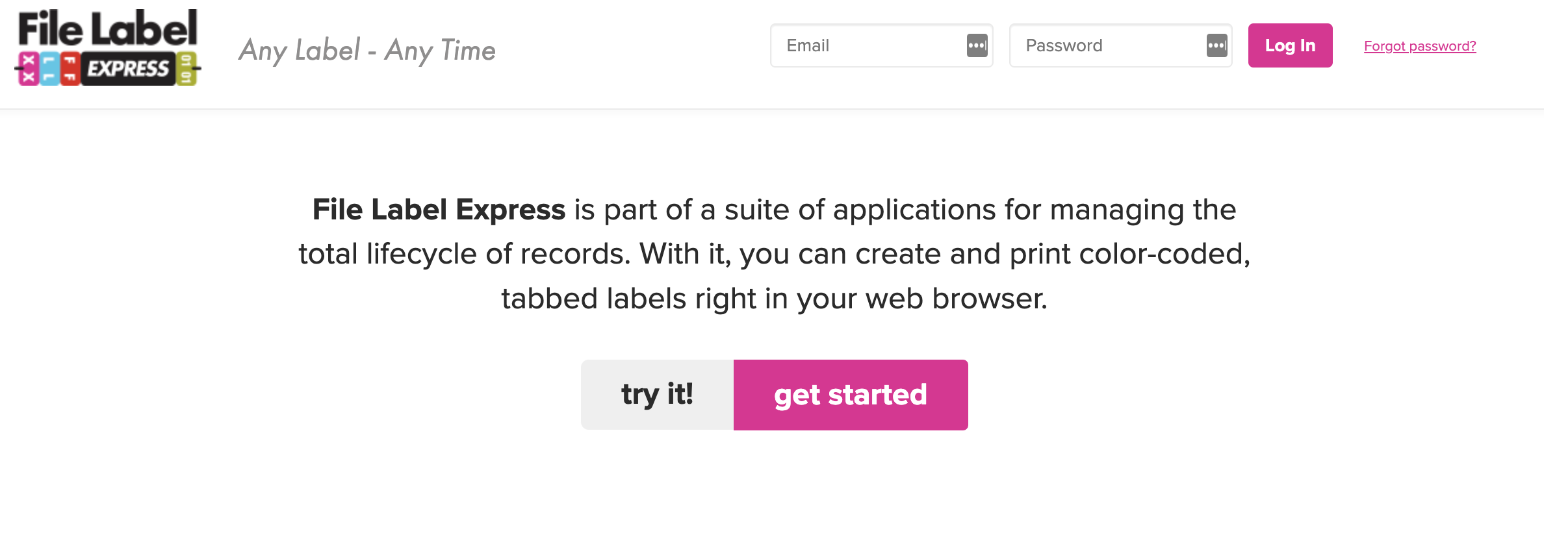Click the green 01 label in the logo

(x=186, y=69)
